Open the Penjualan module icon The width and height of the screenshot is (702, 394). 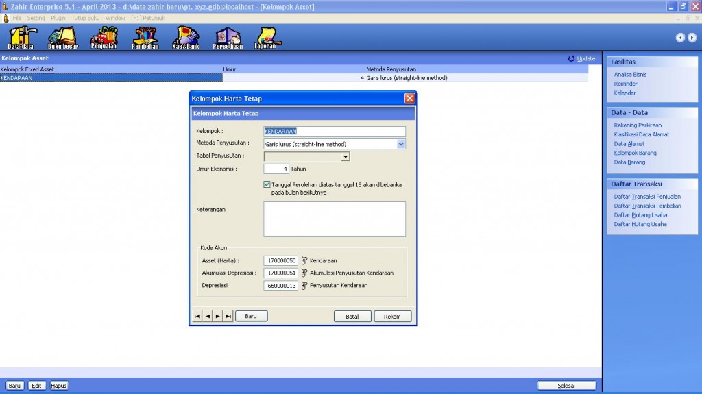pos(104,37)
